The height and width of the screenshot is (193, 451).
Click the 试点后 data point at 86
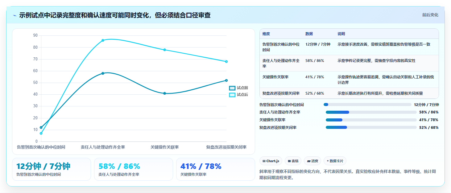(103, 40)
